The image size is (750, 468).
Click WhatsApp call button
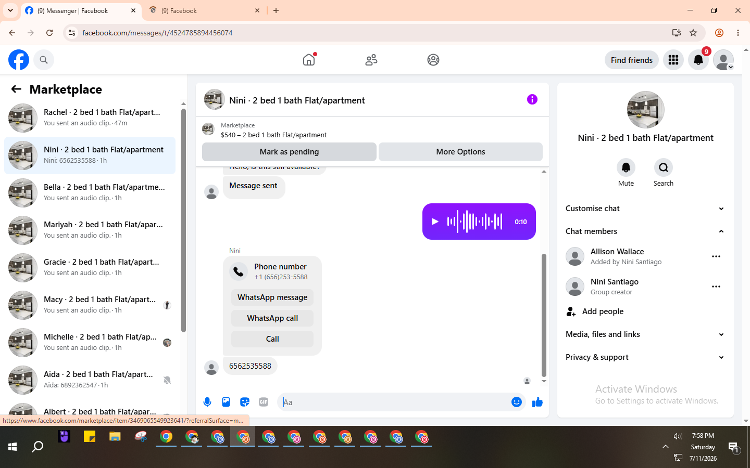tap(272, 318)
